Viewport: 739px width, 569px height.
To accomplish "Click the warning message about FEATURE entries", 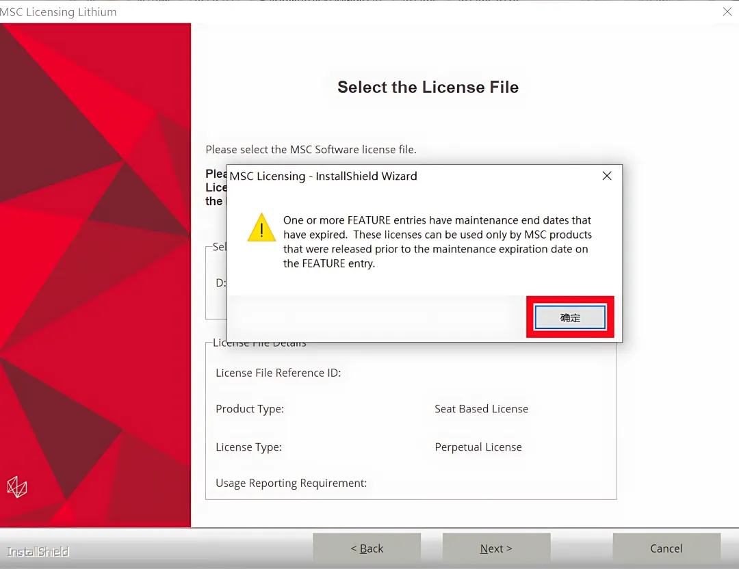I will 437,241.
